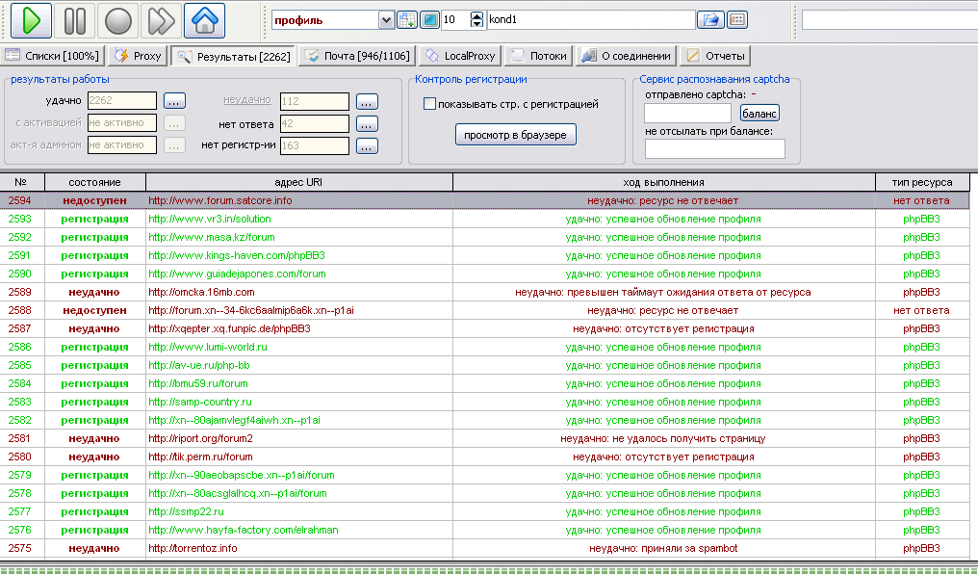Click the blank text field at far right of toolbar

[x=890, y=20]
